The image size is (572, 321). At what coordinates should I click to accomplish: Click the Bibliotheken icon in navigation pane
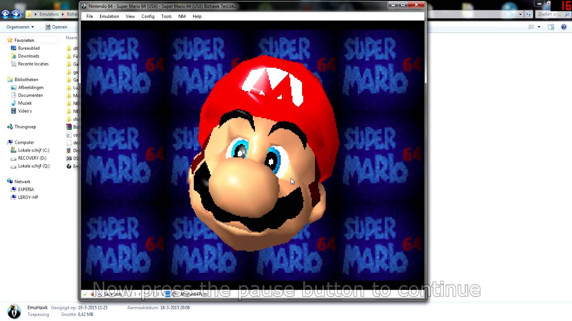10,80
